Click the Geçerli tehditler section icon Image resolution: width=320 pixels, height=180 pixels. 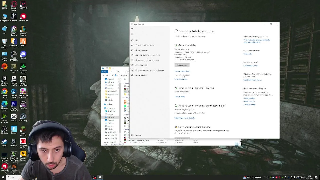pos(176,45)
